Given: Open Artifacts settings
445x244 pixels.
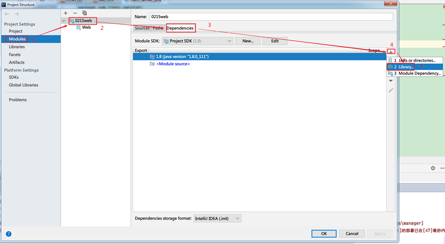Looking at the screenshot, I should click(x=17, y=62).
